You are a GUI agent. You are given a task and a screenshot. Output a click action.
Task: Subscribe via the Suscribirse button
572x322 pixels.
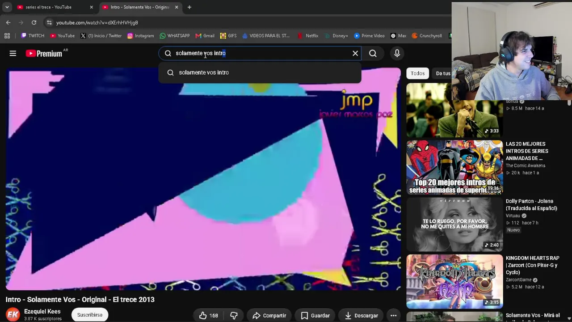pyautogui.click(x=90, y=315)
